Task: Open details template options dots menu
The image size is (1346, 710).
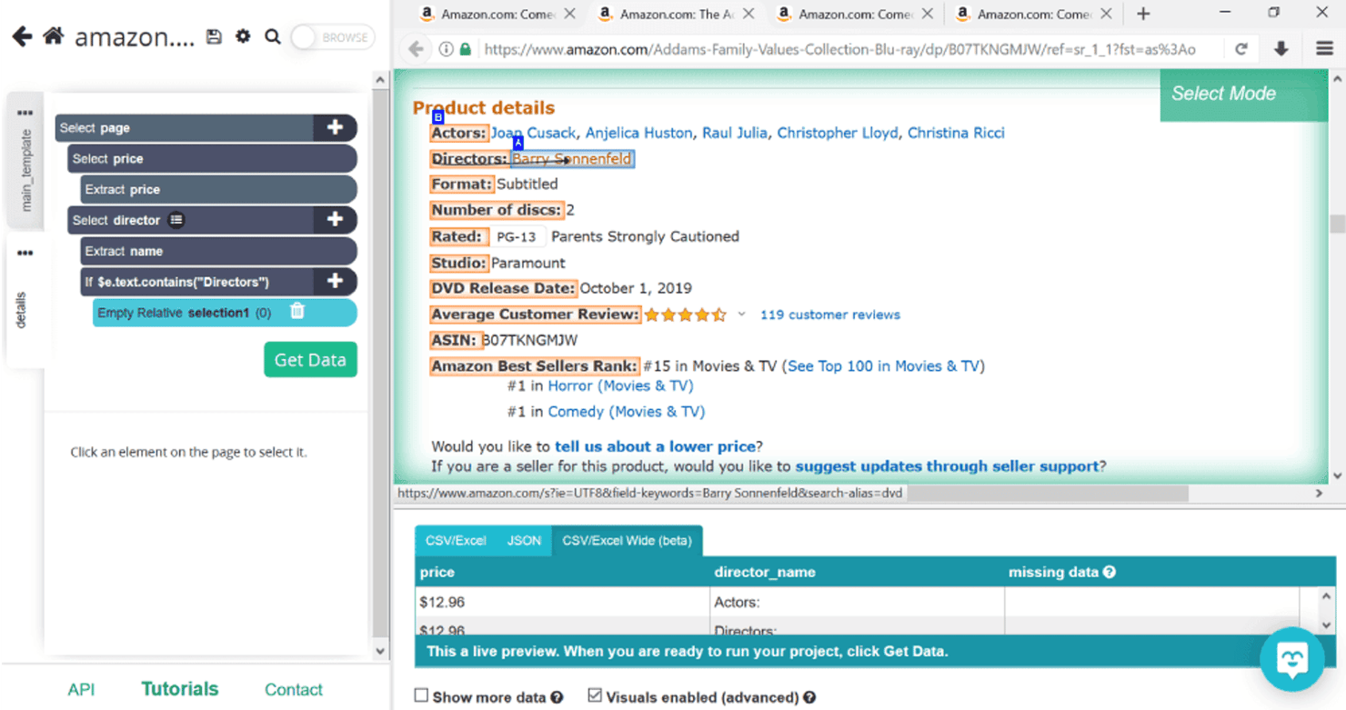Action: pyautogui.click(x=25, y=253)
